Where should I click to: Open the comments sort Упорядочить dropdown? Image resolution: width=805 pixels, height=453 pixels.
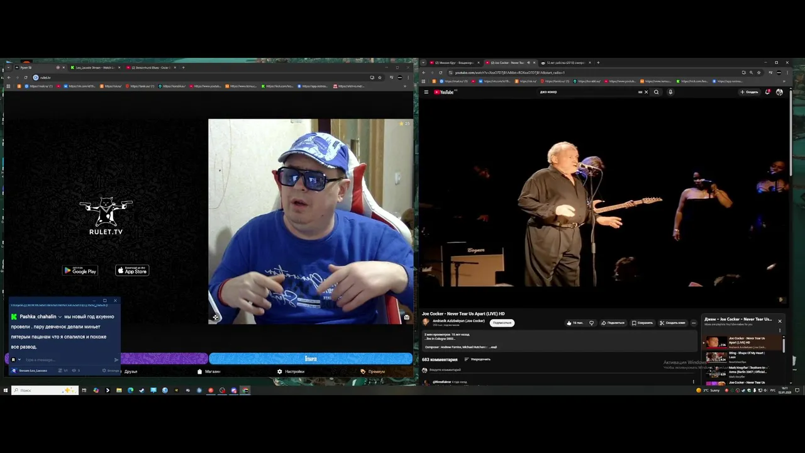click(x=477, y=359)
